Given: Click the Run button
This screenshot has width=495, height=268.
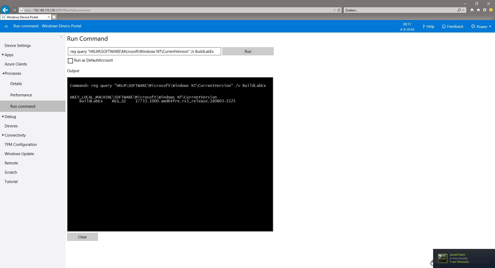Looking at the screenshot, I should [x=248, y=51].
